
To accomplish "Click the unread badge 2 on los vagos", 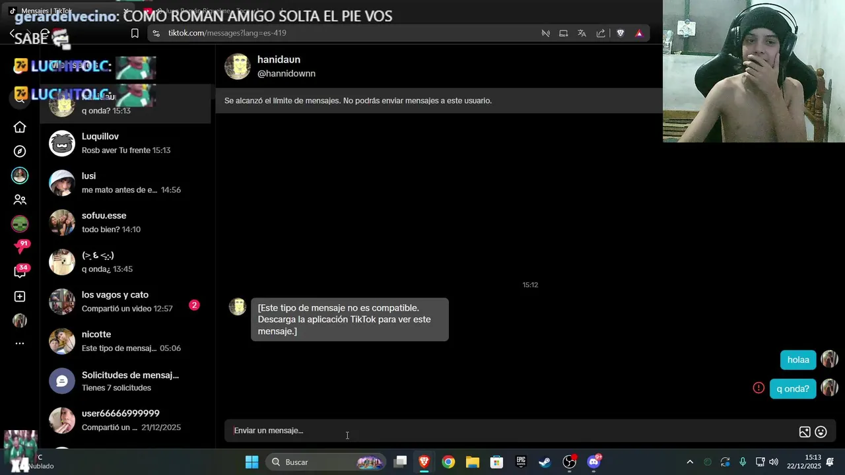I will [194, 305].
